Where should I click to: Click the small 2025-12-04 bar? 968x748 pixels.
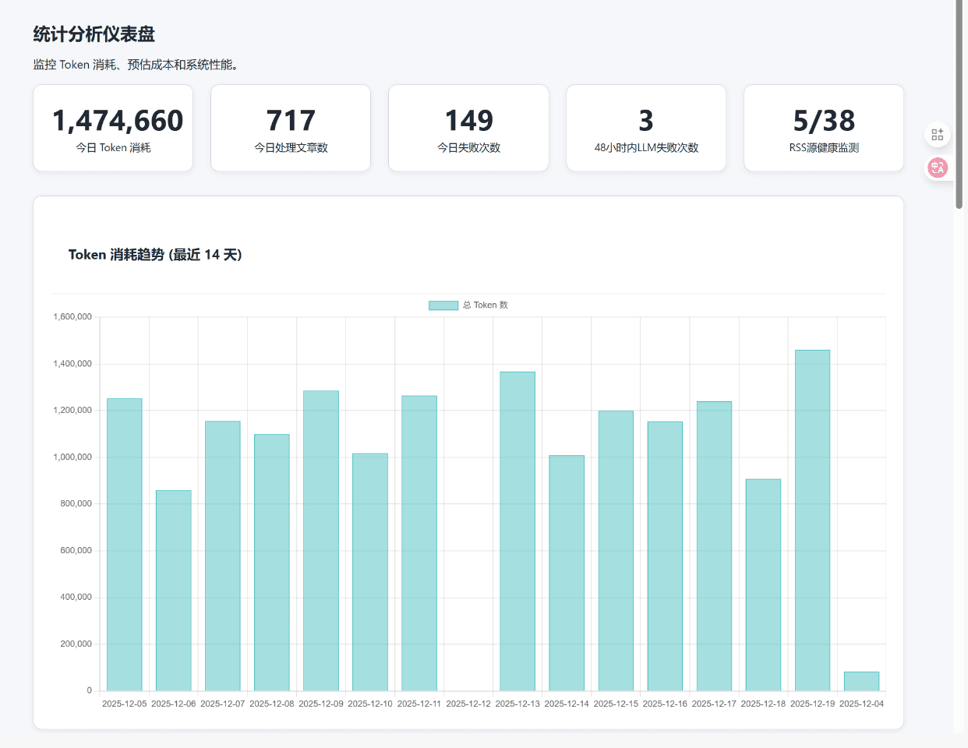coord(861,681)
